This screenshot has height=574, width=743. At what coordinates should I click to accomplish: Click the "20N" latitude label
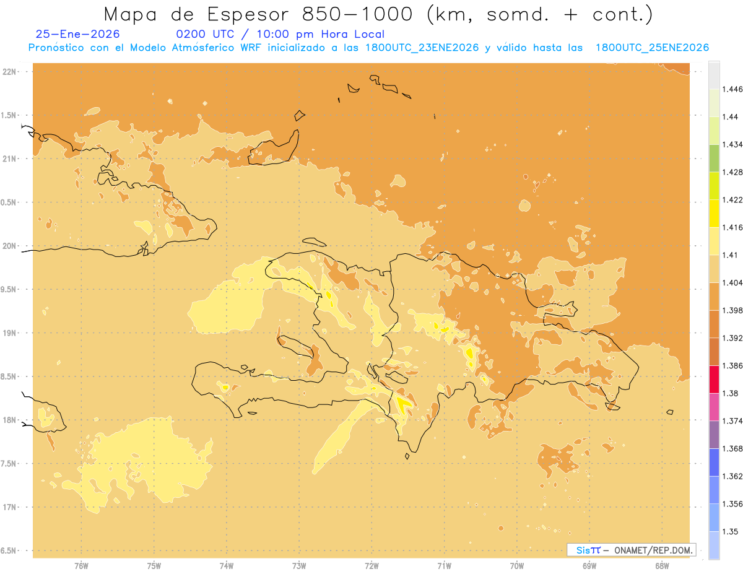click(x=9, y=246)
